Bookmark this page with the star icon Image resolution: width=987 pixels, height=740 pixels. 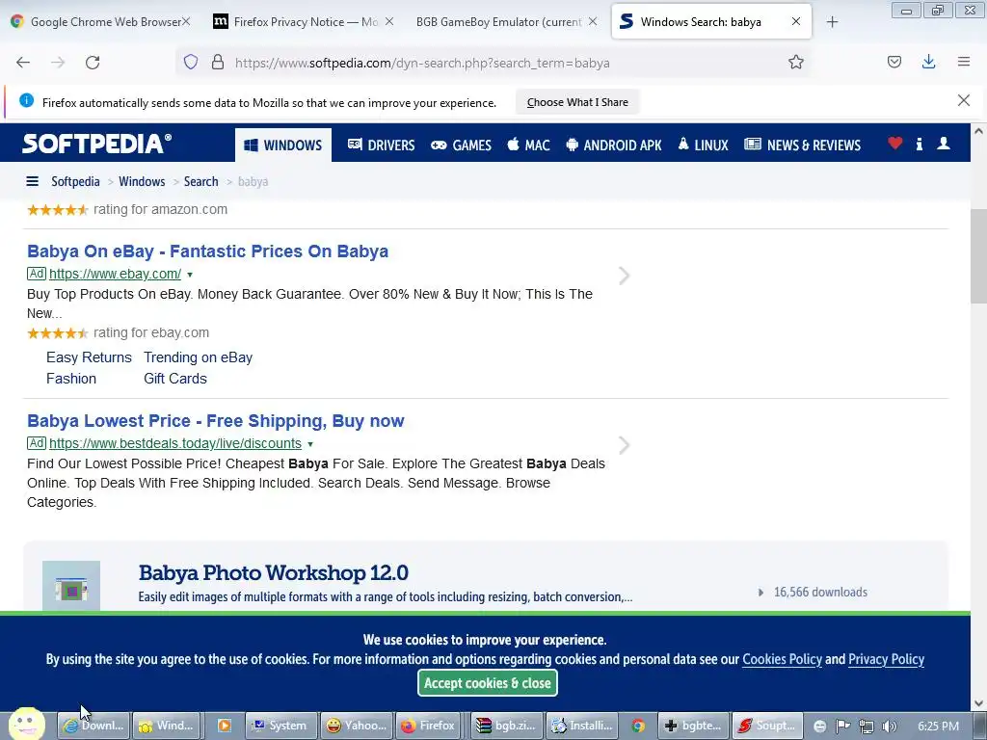point(795,62)
